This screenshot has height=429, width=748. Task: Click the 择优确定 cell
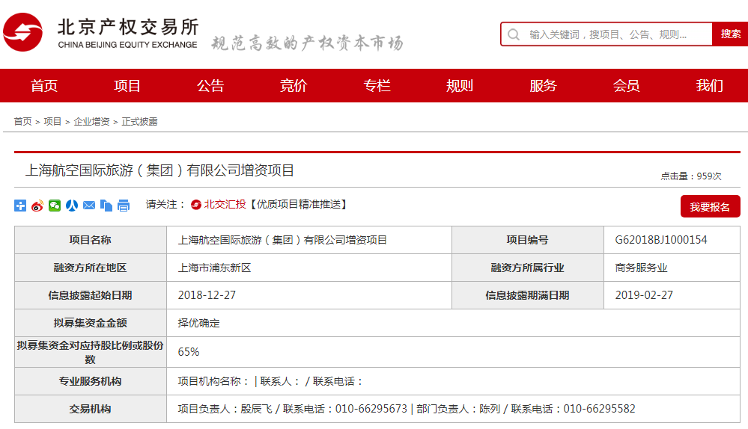453,323
